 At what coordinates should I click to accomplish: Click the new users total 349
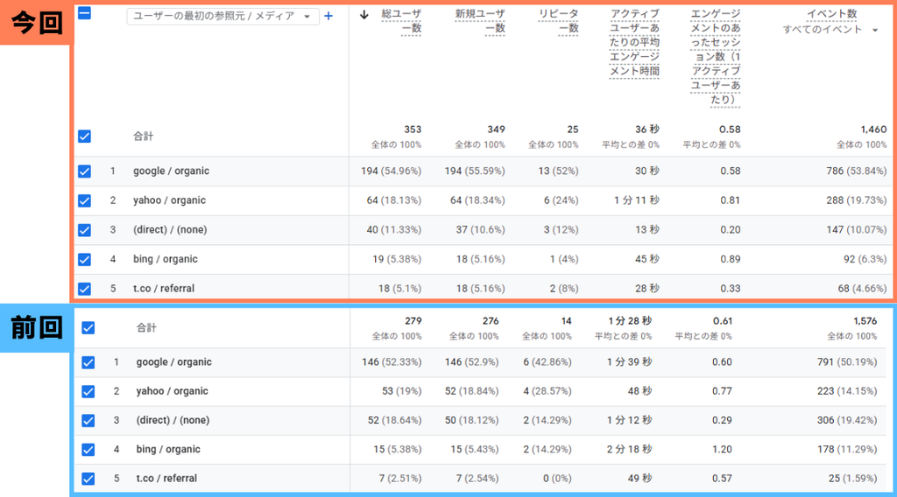click(x=496, y=129)
